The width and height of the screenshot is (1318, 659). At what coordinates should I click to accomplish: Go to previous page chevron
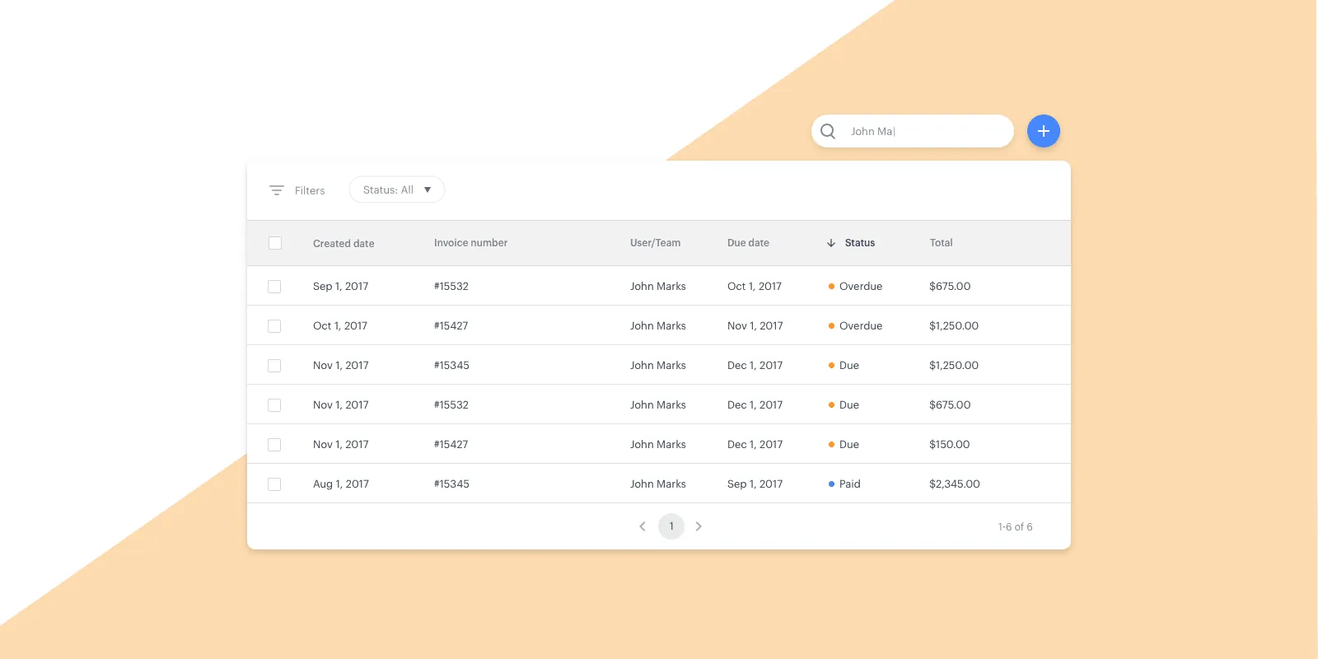click(x=643, y=526)
